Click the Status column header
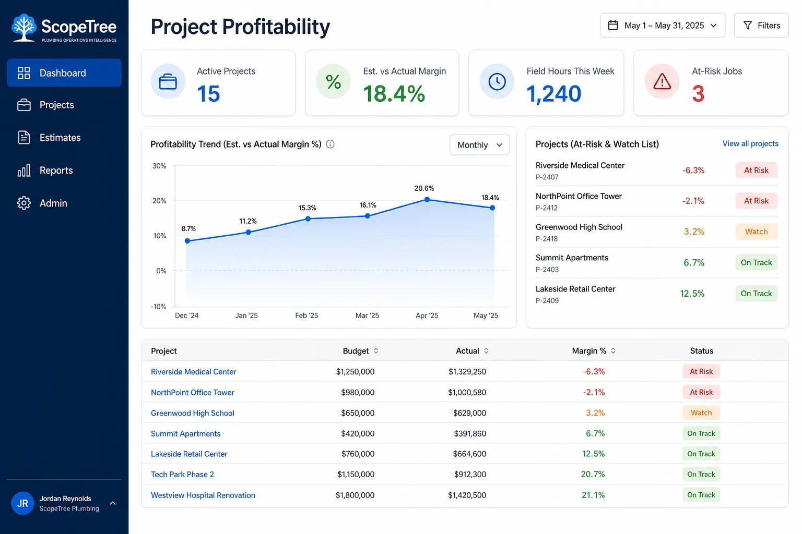Viewport: 802px width, 534px height. pos(701,351)
